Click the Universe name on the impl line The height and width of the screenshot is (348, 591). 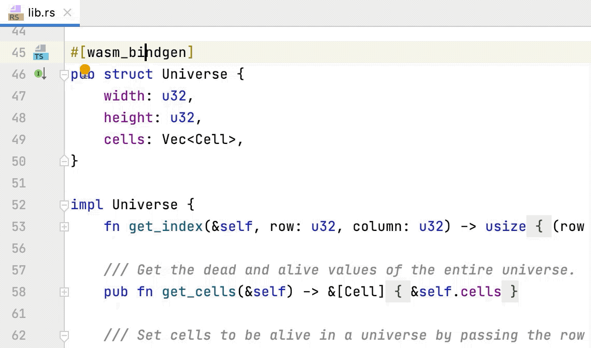click(145, 205)
